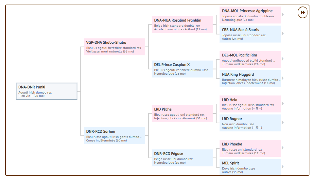Open the DNR-RCD Pégase card

pos(182,158)
